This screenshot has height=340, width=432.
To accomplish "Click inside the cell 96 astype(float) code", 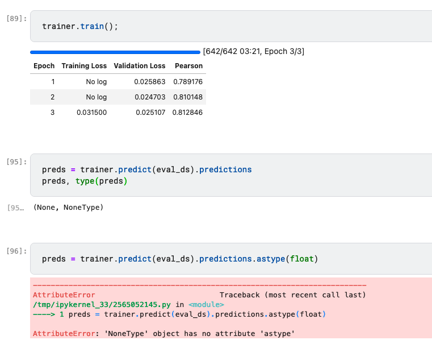I will pos(180,259).
